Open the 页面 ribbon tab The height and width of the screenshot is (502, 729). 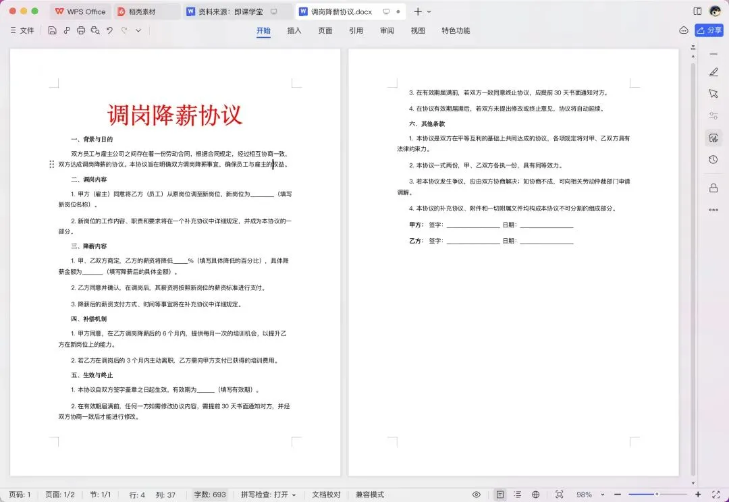coord(325,30)
